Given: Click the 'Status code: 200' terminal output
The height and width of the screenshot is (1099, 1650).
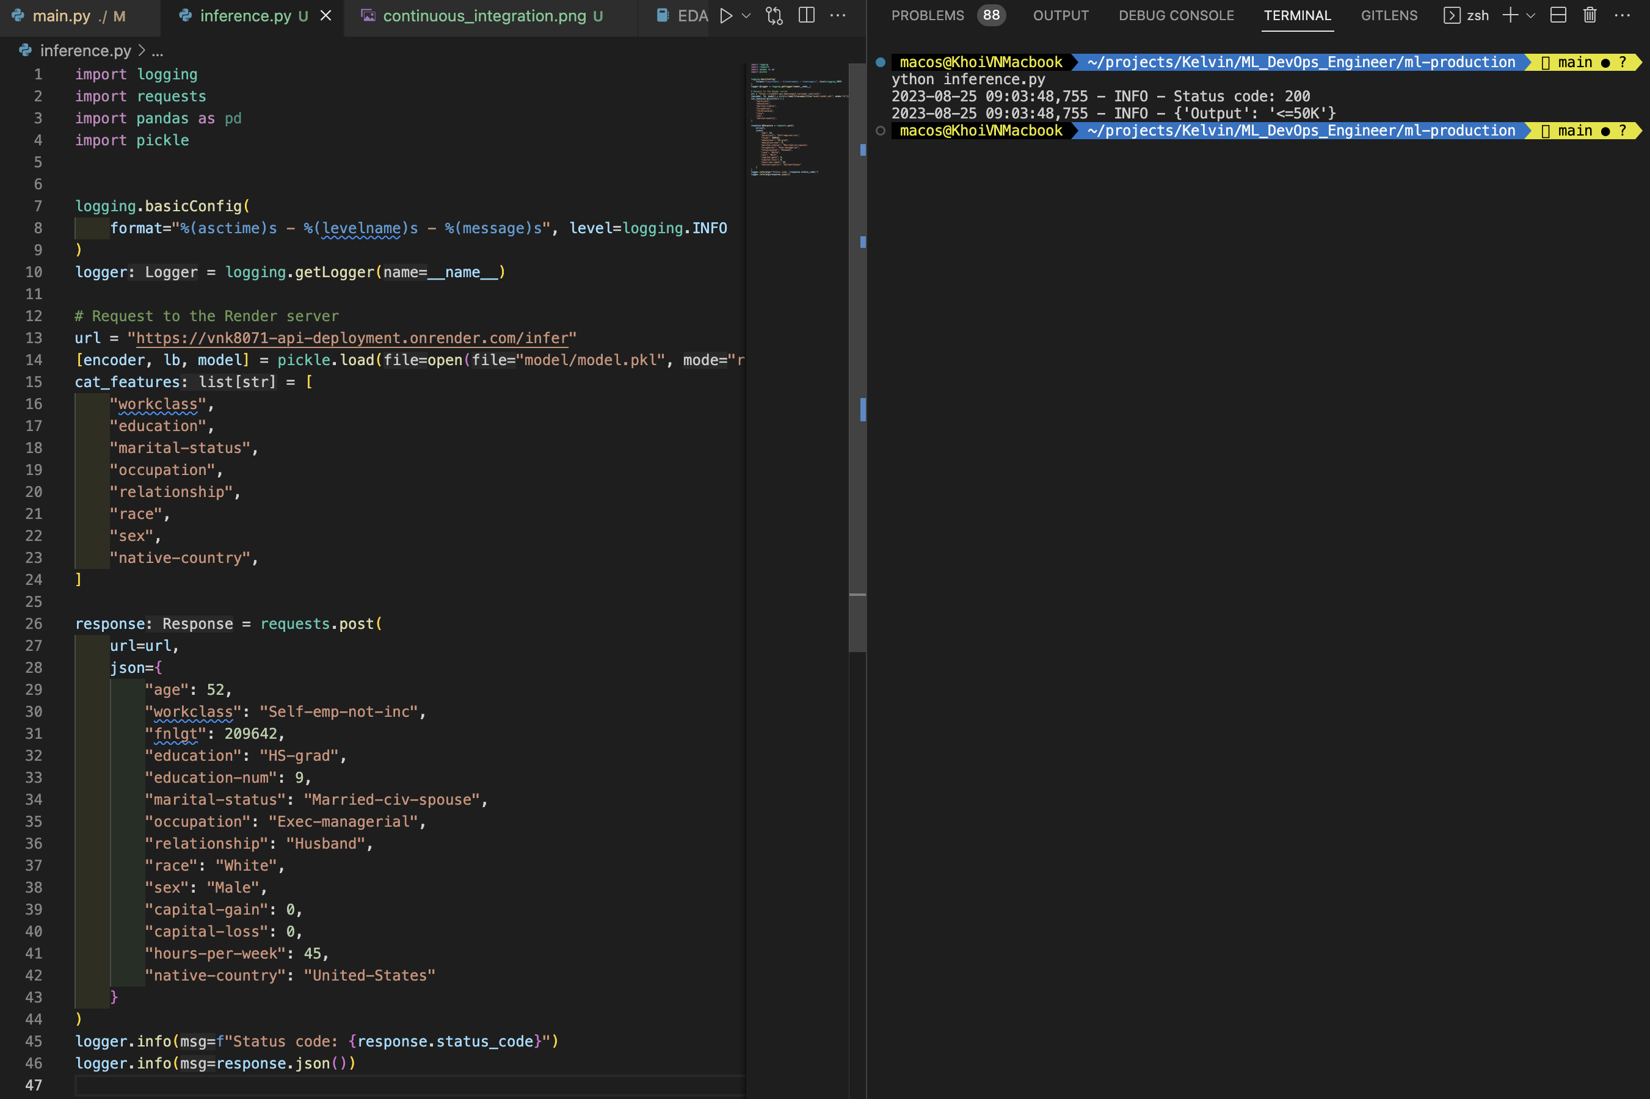Looking at the screenshot, I should pos(1241,96).
